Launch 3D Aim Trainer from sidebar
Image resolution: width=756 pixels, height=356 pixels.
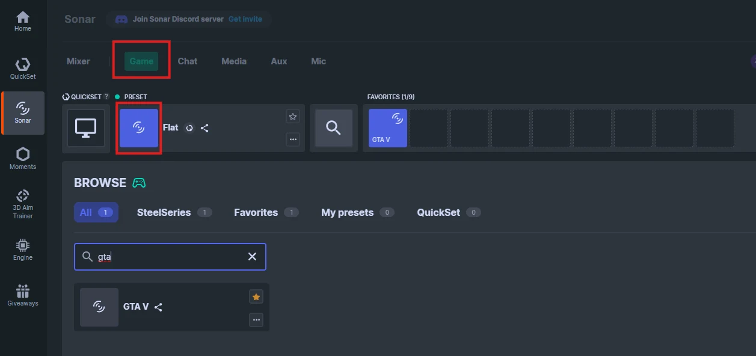(23, 204)
